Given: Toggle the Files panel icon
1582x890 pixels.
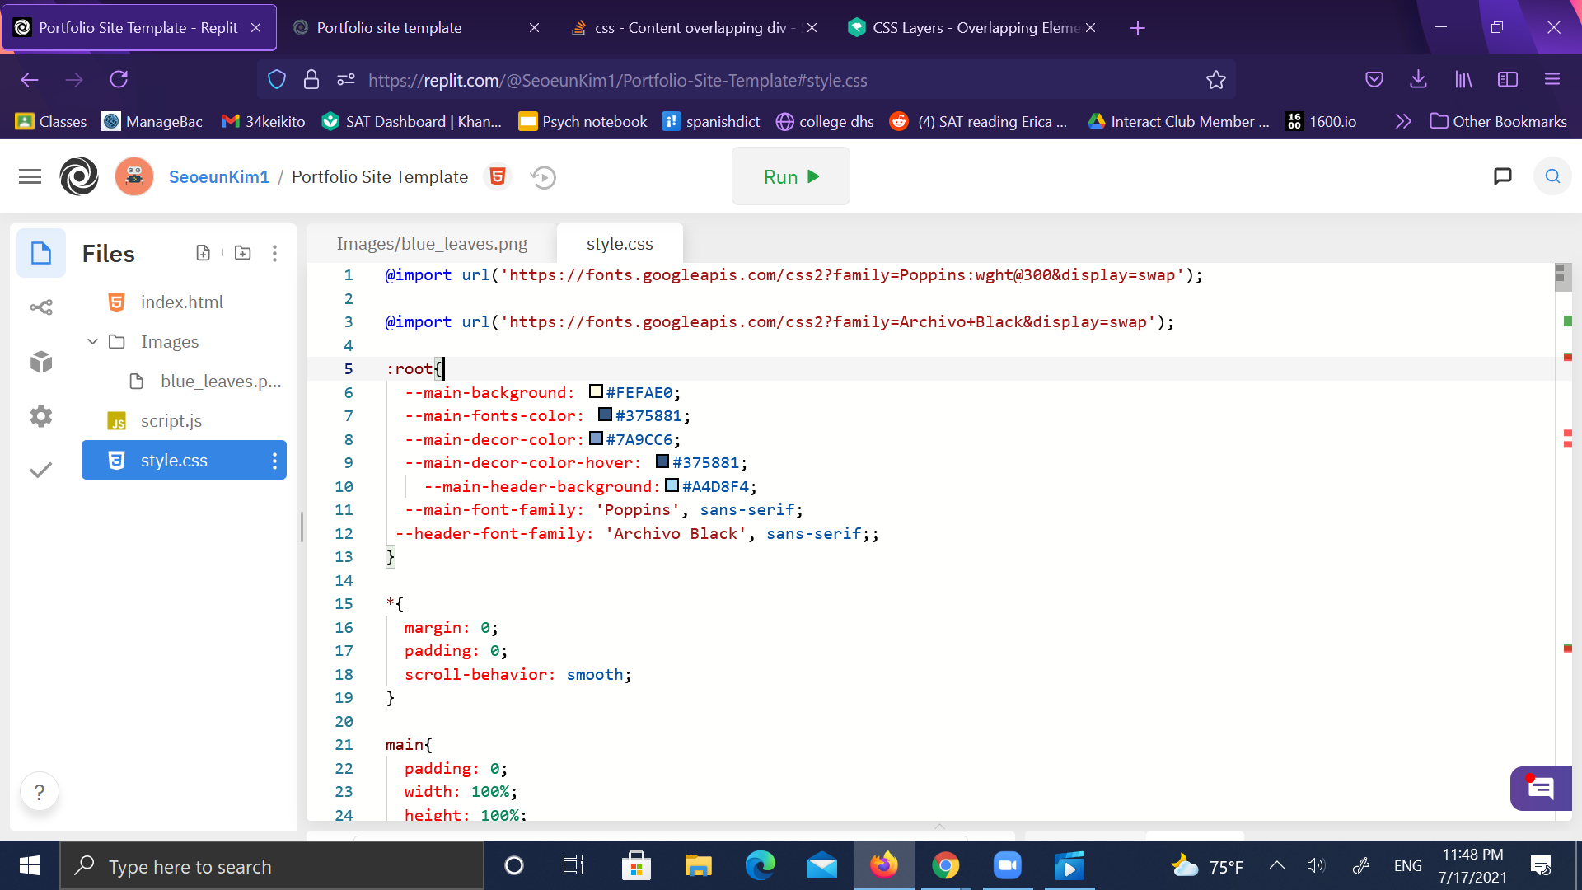Looking at the screenshot, I should (41, 253).
